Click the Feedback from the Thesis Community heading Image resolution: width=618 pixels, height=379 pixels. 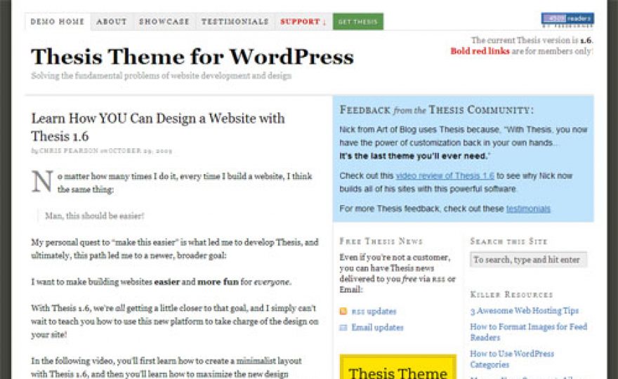click(436, 109)
